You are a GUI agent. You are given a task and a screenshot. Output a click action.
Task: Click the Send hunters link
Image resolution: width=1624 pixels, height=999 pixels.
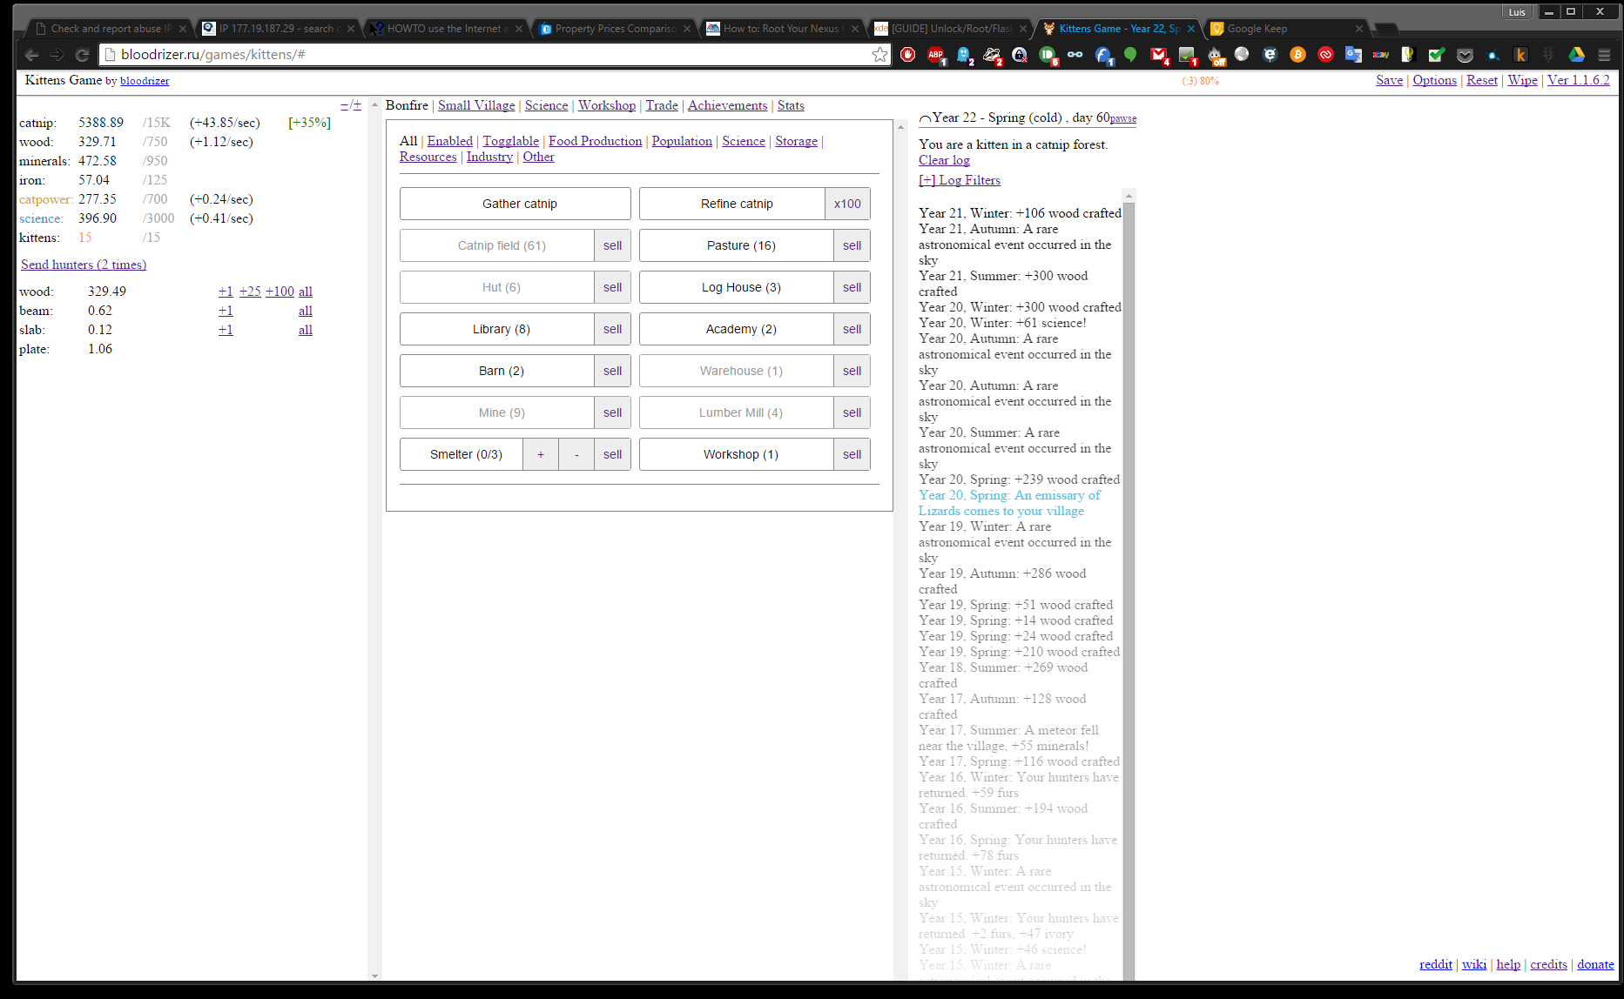[x=84, y=265]
